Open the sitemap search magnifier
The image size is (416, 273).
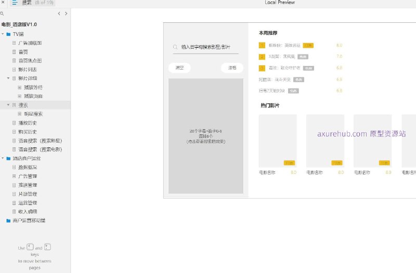tap(2, 13)
